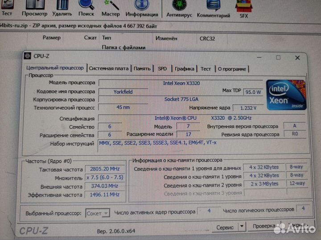This screenshot has height=240, width=321.
Task: Expand the Выбранный процессор Сокет dropdown
Action: point(98,213)
